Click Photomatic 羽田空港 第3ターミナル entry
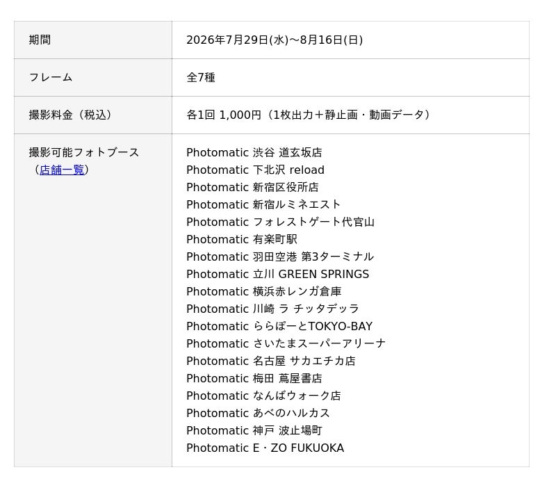Viewport: 556px width, 488px height. (280, 257)
